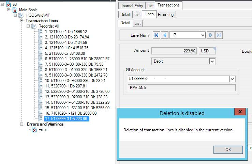Select highlighted line 17. 5179999-3 Db 223.96
The width and height of the screenshot is (252, 164).
point(67,119)
